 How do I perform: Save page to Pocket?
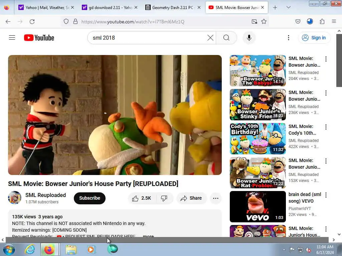pos(298,22)
